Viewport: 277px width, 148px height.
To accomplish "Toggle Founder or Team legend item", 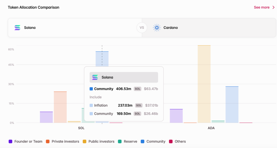I will [25, 142].
